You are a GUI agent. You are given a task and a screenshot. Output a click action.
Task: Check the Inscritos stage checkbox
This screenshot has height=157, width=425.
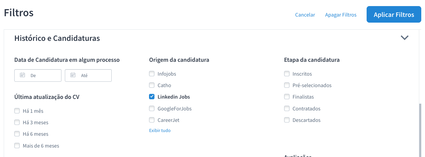287,74
